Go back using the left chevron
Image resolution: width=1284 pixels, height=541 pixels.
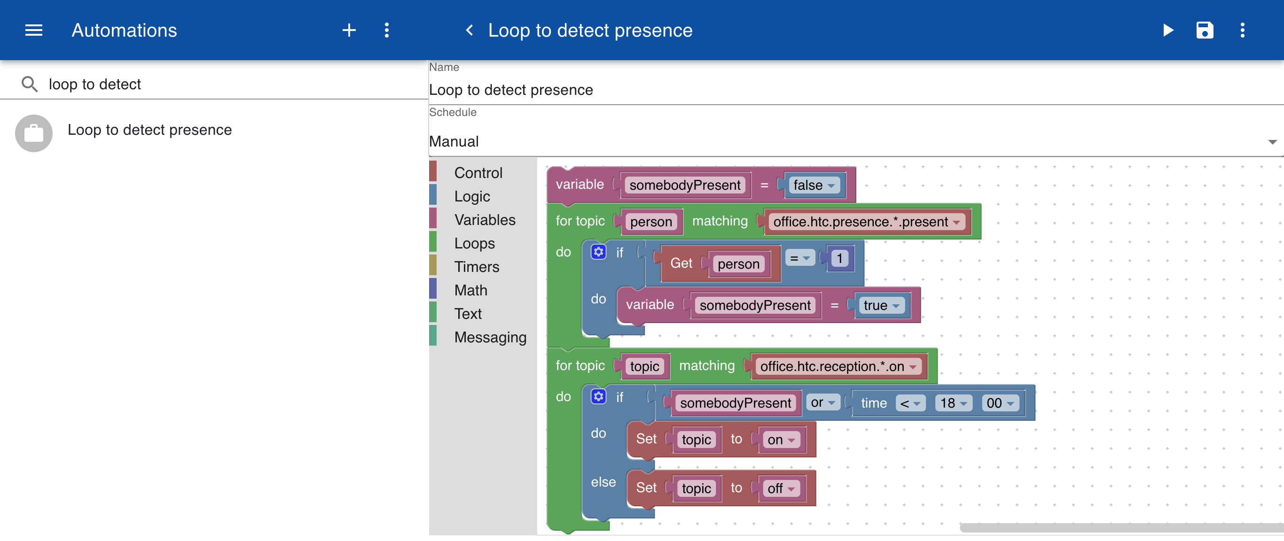pos(469,31)
